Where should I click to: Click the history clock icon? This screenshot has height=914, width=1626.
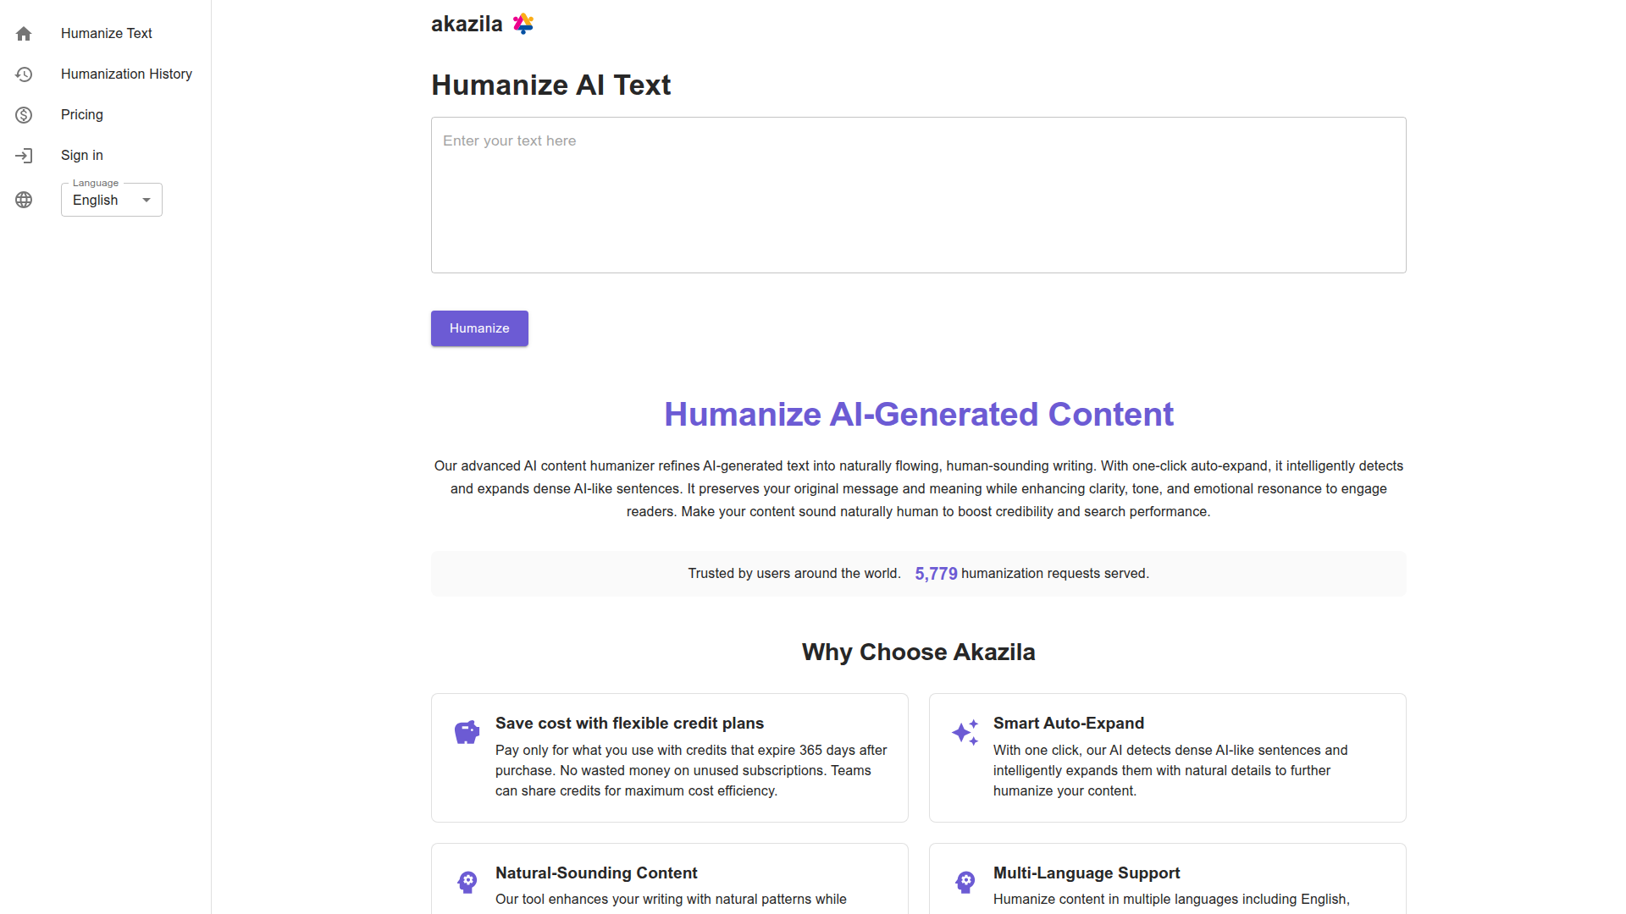point(24,74)
